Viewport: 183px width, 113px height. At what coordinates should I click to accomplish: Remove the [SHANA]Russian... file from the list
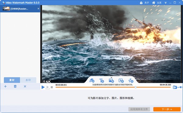pos(38,9)
